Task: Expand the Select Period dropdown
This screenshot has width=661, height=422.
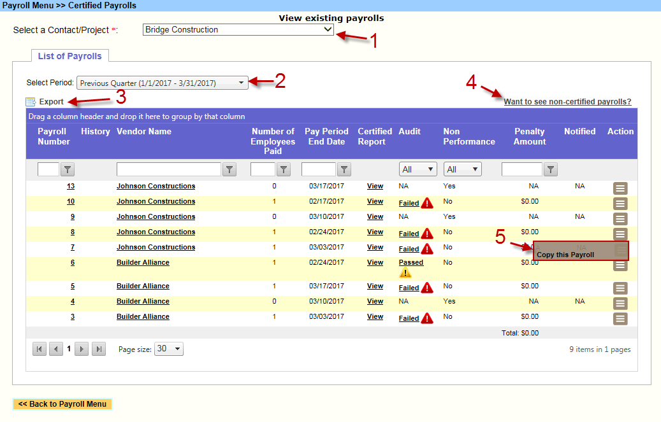Action: point(162,83)
